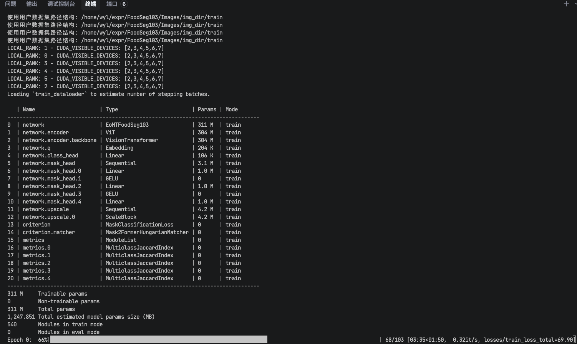Click the '3.1 M' params value

pyautogui.click(x=206, y=163)
